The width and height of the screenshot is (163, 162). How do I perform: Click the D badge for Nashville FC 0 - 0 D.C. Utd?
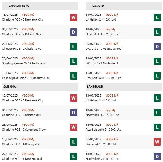point(157,156)
